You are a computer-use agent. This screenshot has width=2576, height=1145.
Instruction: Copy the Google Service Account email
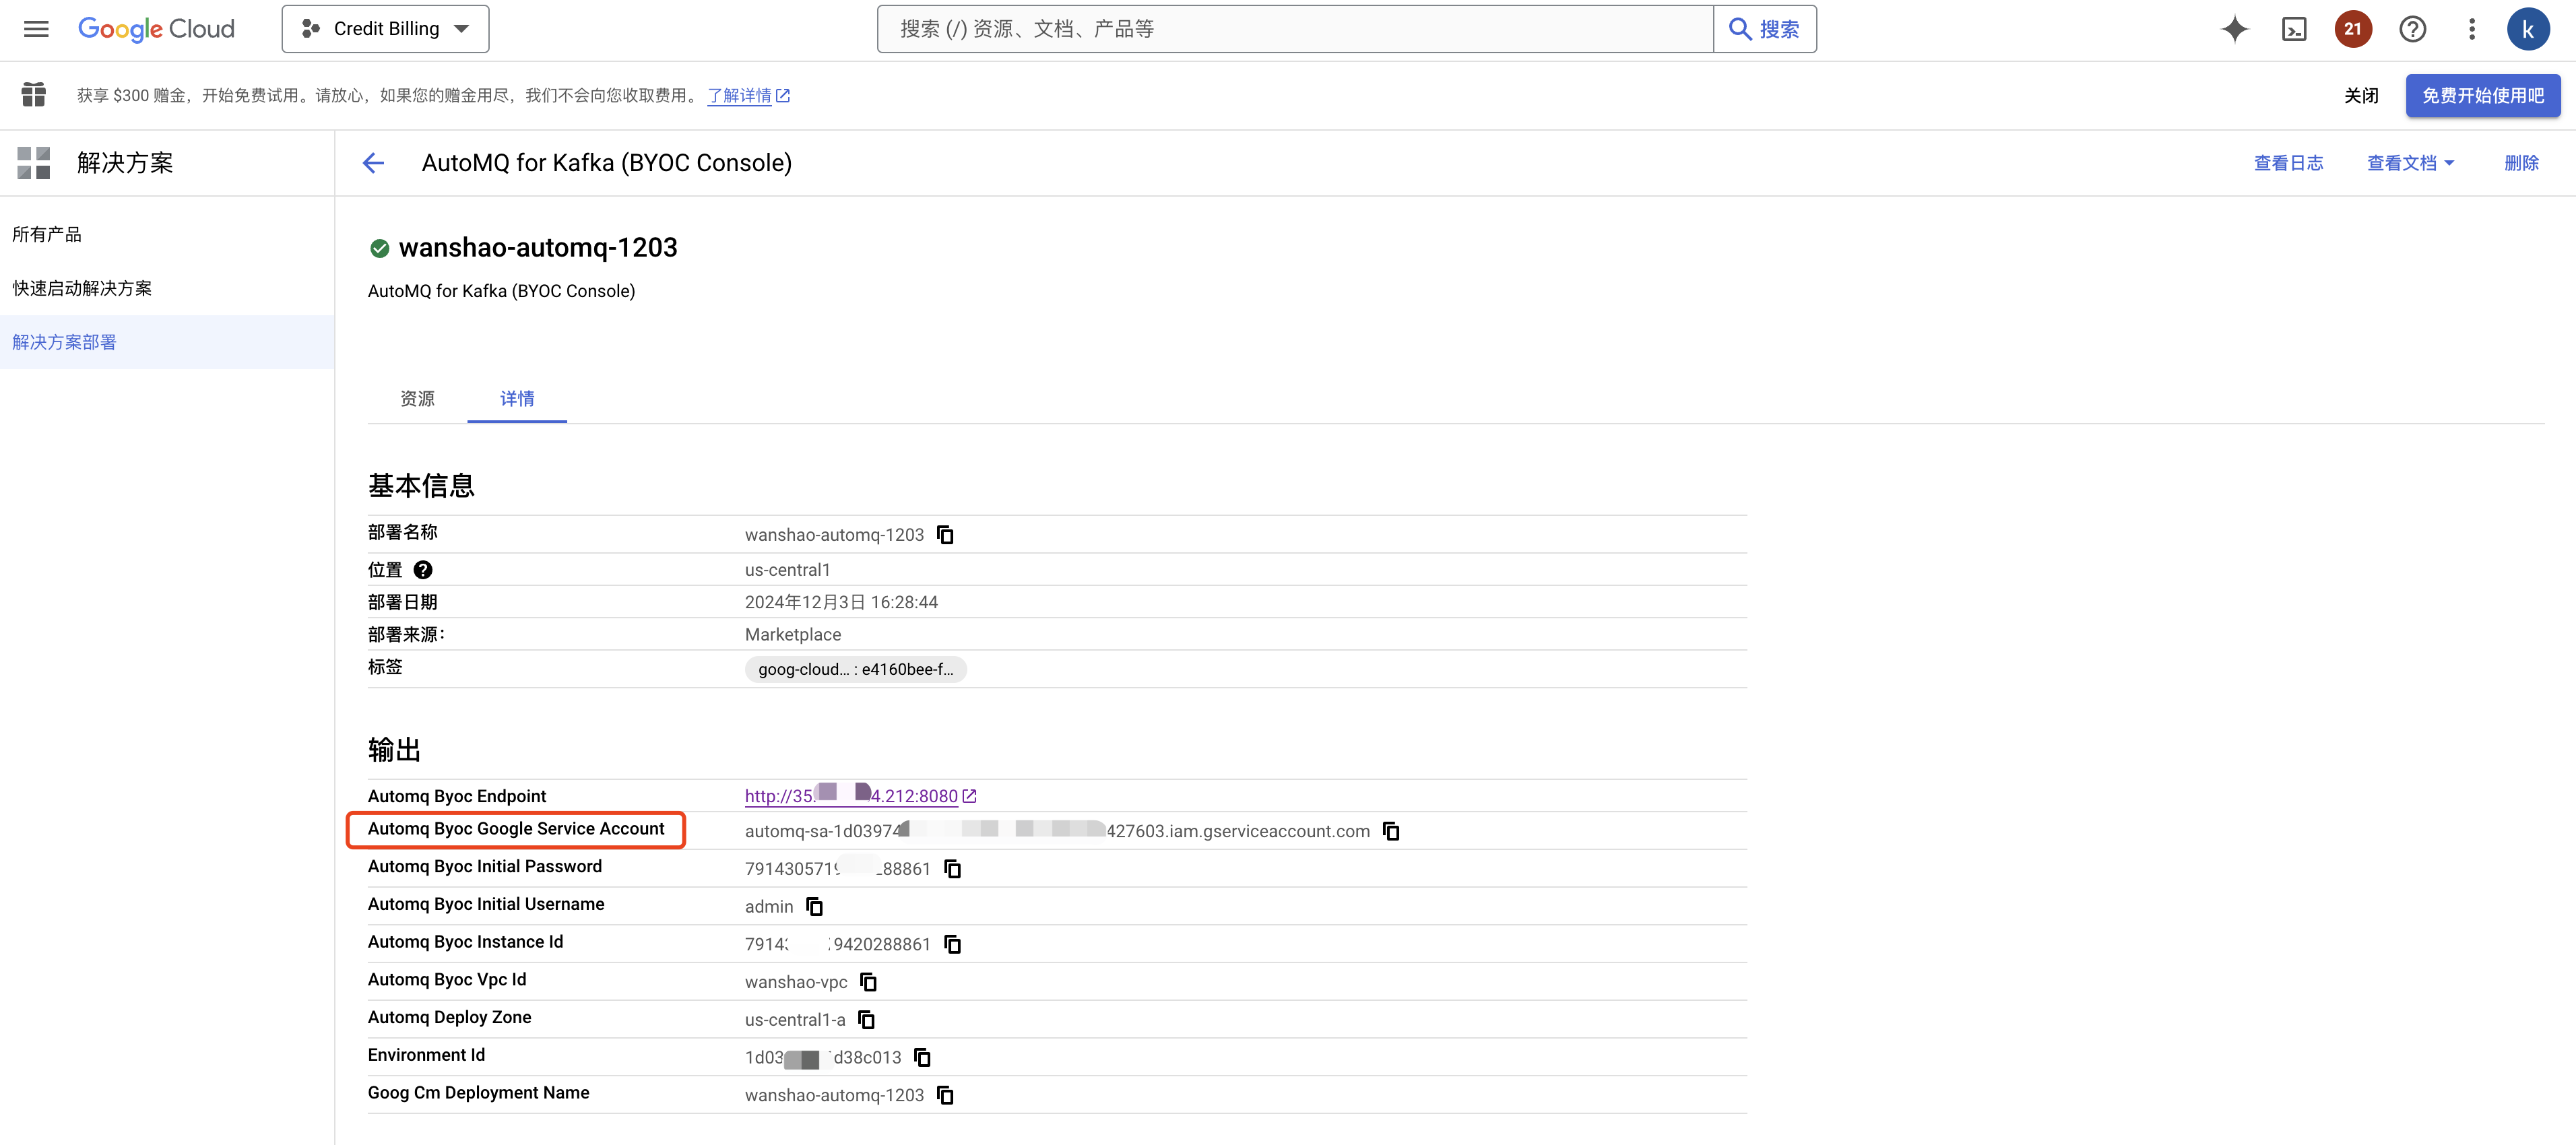(x=1390, y=831)
